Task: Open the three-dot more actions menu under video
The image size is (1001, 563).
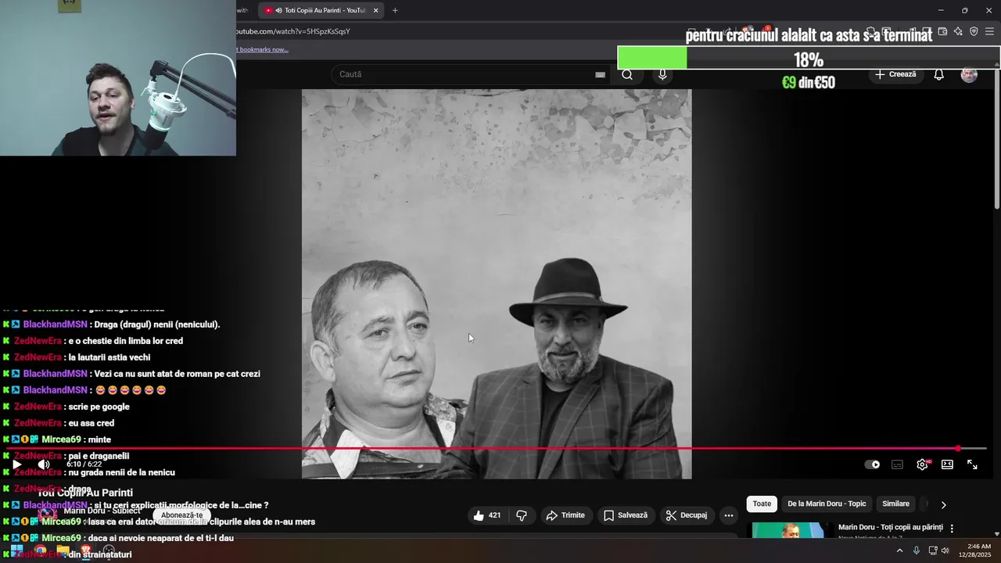Action: 729,515
